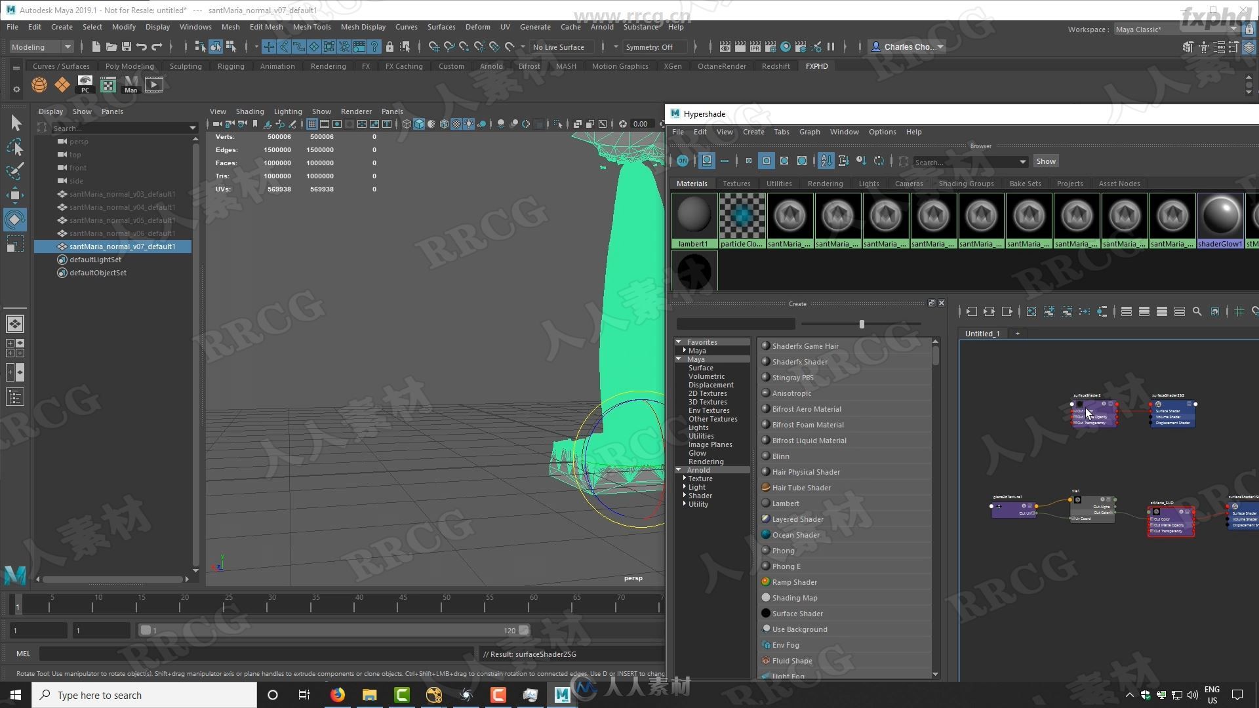
Task: Pick the Paint Selection tool in the toolbox
Action: (x=15, y=171)
